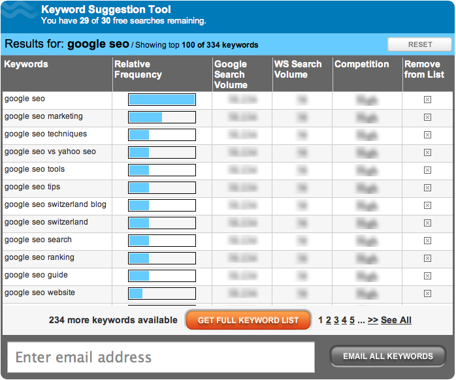456x380 pixels.
Task: Remove 'google seo website' from list
Action: click(x=427, y=294)
